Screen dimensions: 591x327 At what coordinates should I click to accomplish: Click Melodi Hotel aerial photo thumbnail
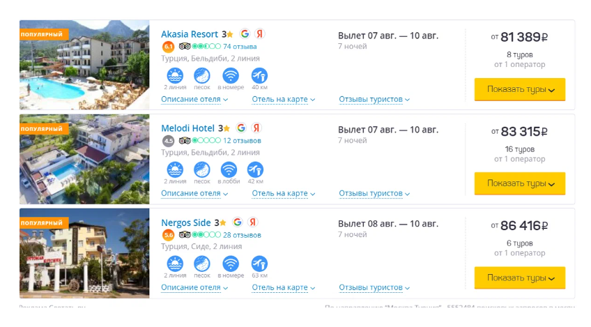coord(84,159)
